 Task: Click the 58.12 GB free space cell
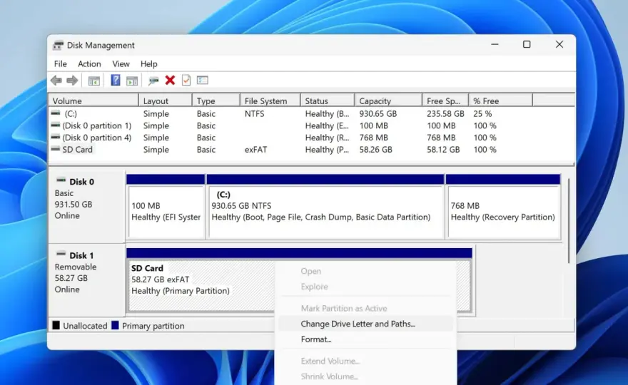point(443,150)
